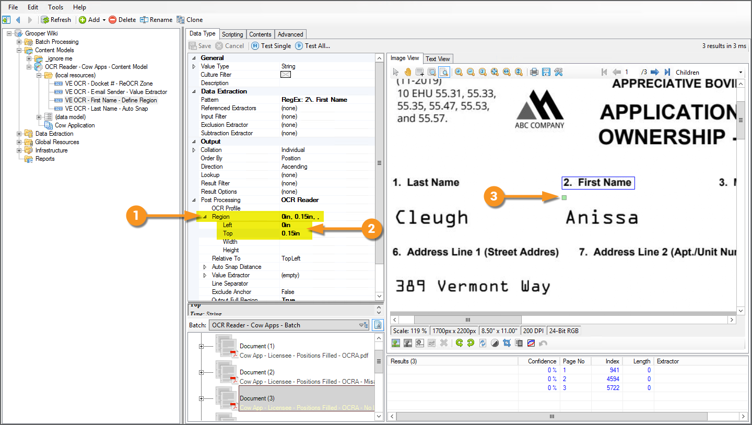Save the image with the floppy icon
The image size is (752, 425).
pyautogui.click(x=546, y=72)
